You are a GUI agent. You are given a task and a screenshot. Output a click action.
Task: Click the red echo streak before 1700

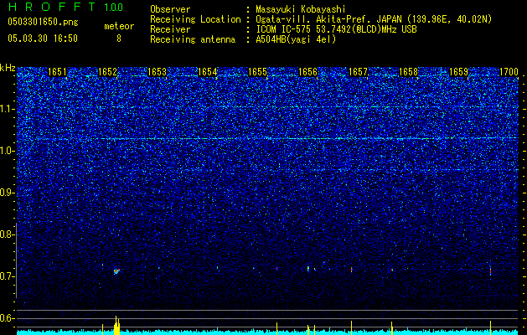coord(490,271)
